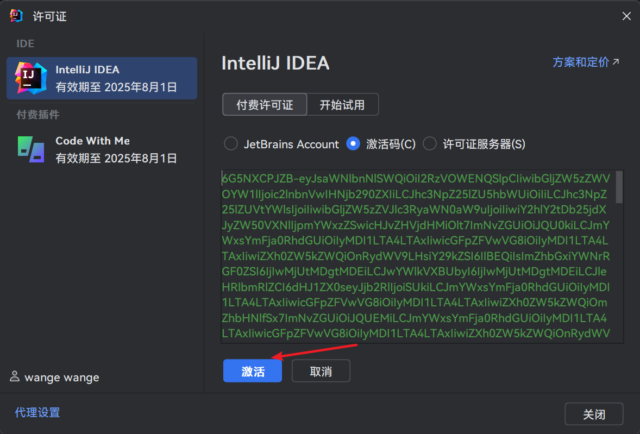Click the user avatar icon beside wange wange
The image size is (640, 434).
tap(15, 376)
